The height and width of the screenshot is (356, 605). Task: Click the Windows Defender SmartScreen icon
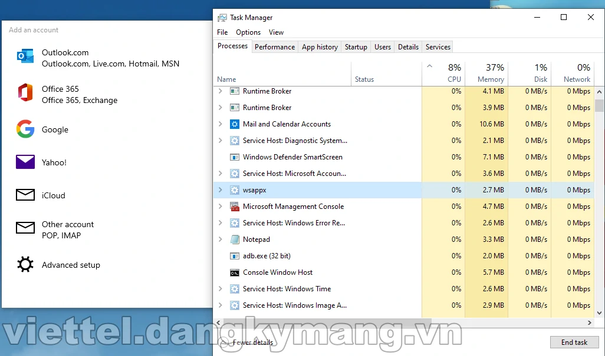(234, 157)
